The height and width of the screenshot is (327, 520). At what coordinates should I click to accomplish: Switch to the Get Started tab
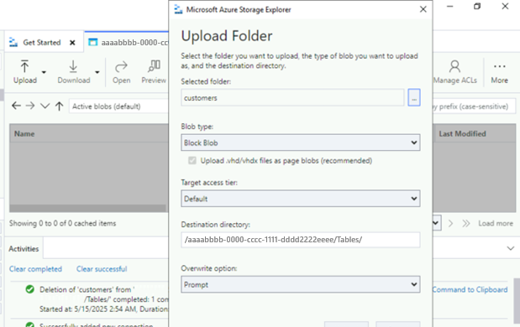pyautogui.click(x=41, y=43)
